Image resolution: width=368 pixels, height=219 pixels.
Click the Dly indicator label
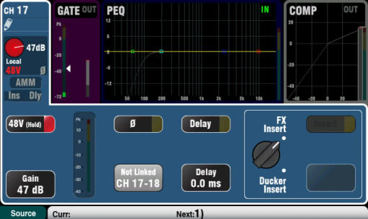click(35, 96)
